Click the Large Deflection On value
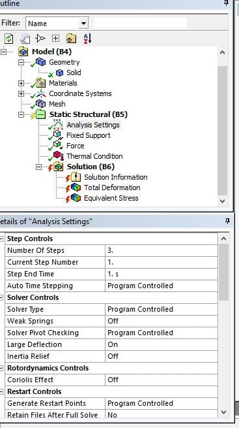239x428 pixels. coord(162,344)
